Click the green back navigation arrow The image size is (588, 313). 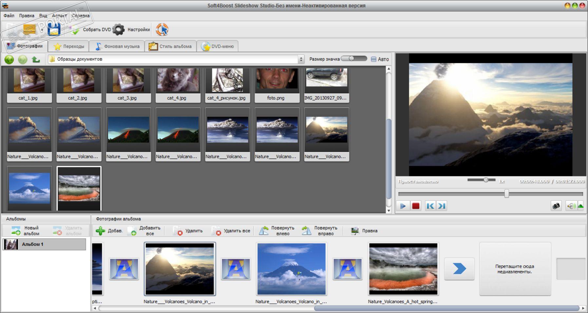coord(9,59)
